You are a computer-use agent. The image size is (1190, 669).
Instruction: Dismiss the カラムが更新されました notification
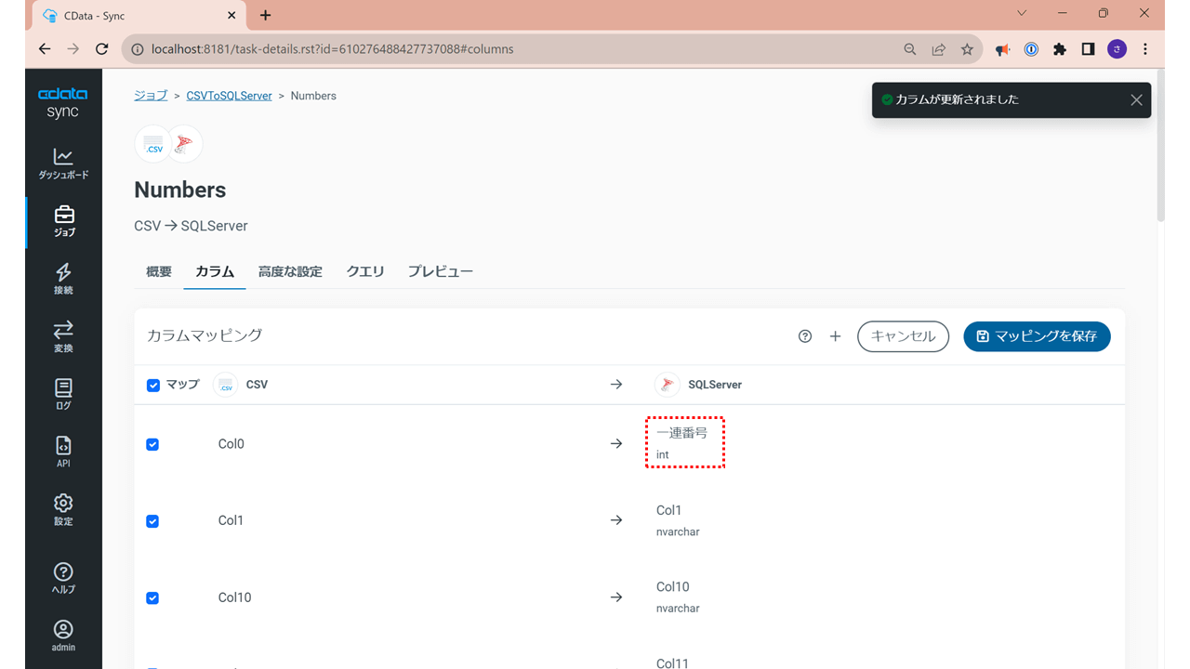tap(1136, 100)
